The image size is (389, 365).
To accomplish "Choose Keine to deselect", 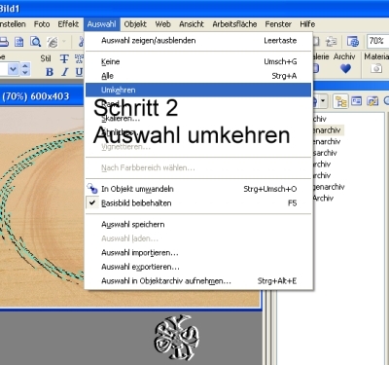I will [198, 61].
